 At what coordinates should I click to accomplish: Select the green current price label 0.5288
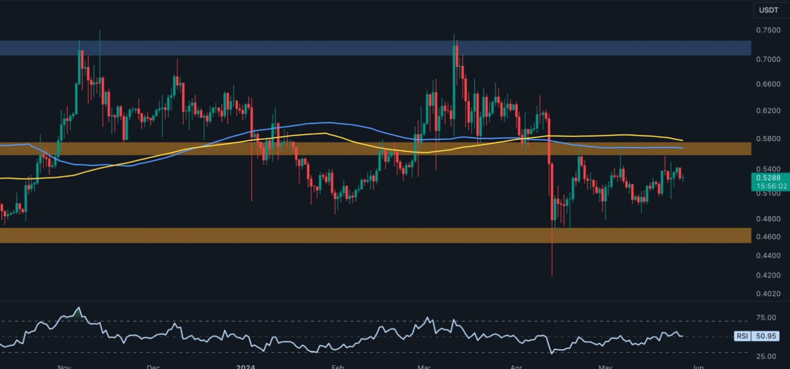coord(770,177)
